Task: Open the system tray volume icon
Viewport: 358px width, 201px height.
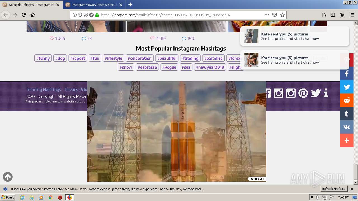Action: (x=318, y=197)
